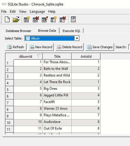Image resolution: width=130 pixels, height=146 pixels.
Task: Open the File menu
Action: click(x=4, y=12)
